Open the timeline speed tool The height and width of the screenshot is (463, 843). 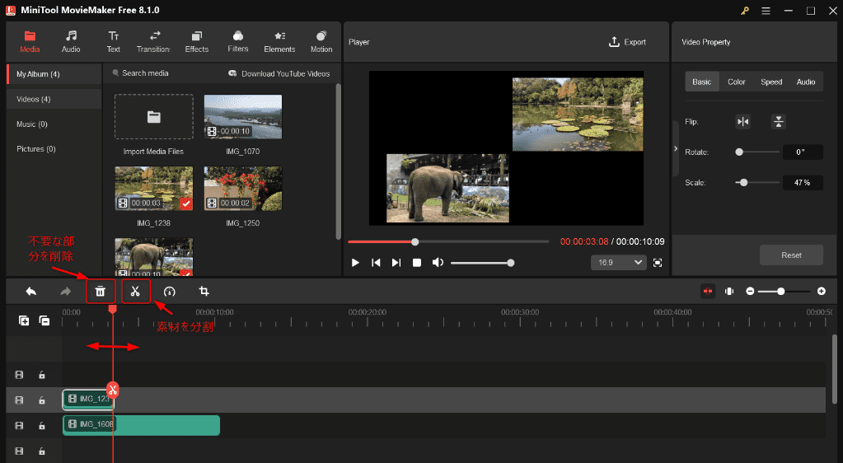coord(170,292)
